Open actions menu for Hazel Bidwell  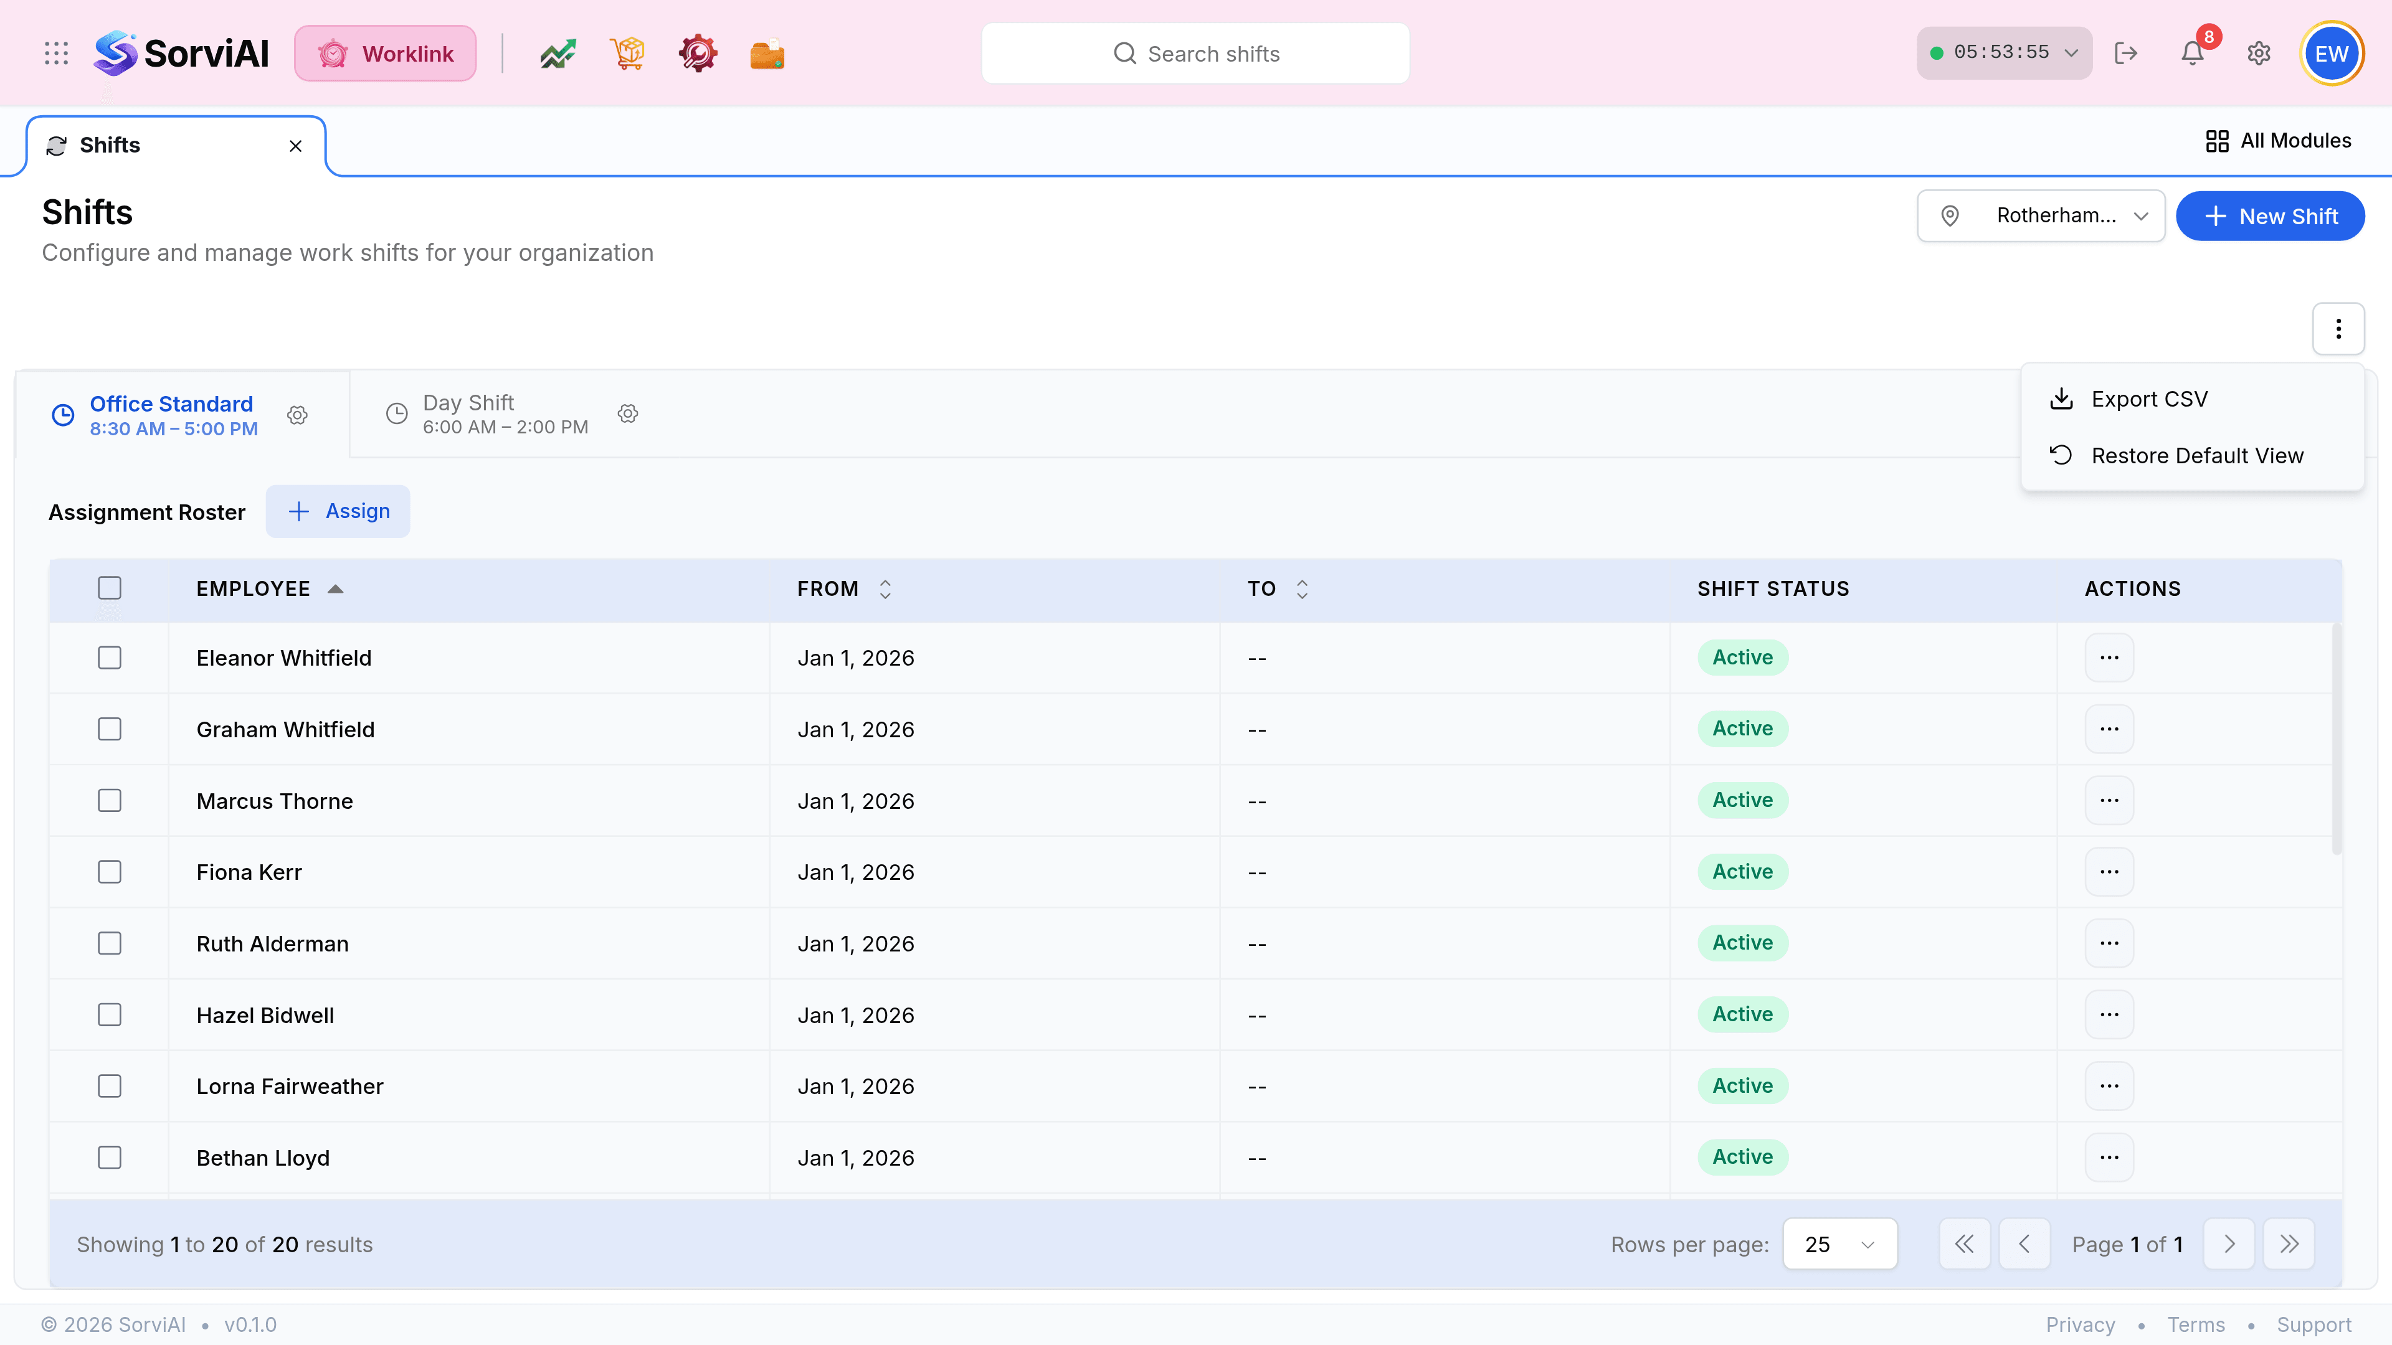pos(2109,1014)
